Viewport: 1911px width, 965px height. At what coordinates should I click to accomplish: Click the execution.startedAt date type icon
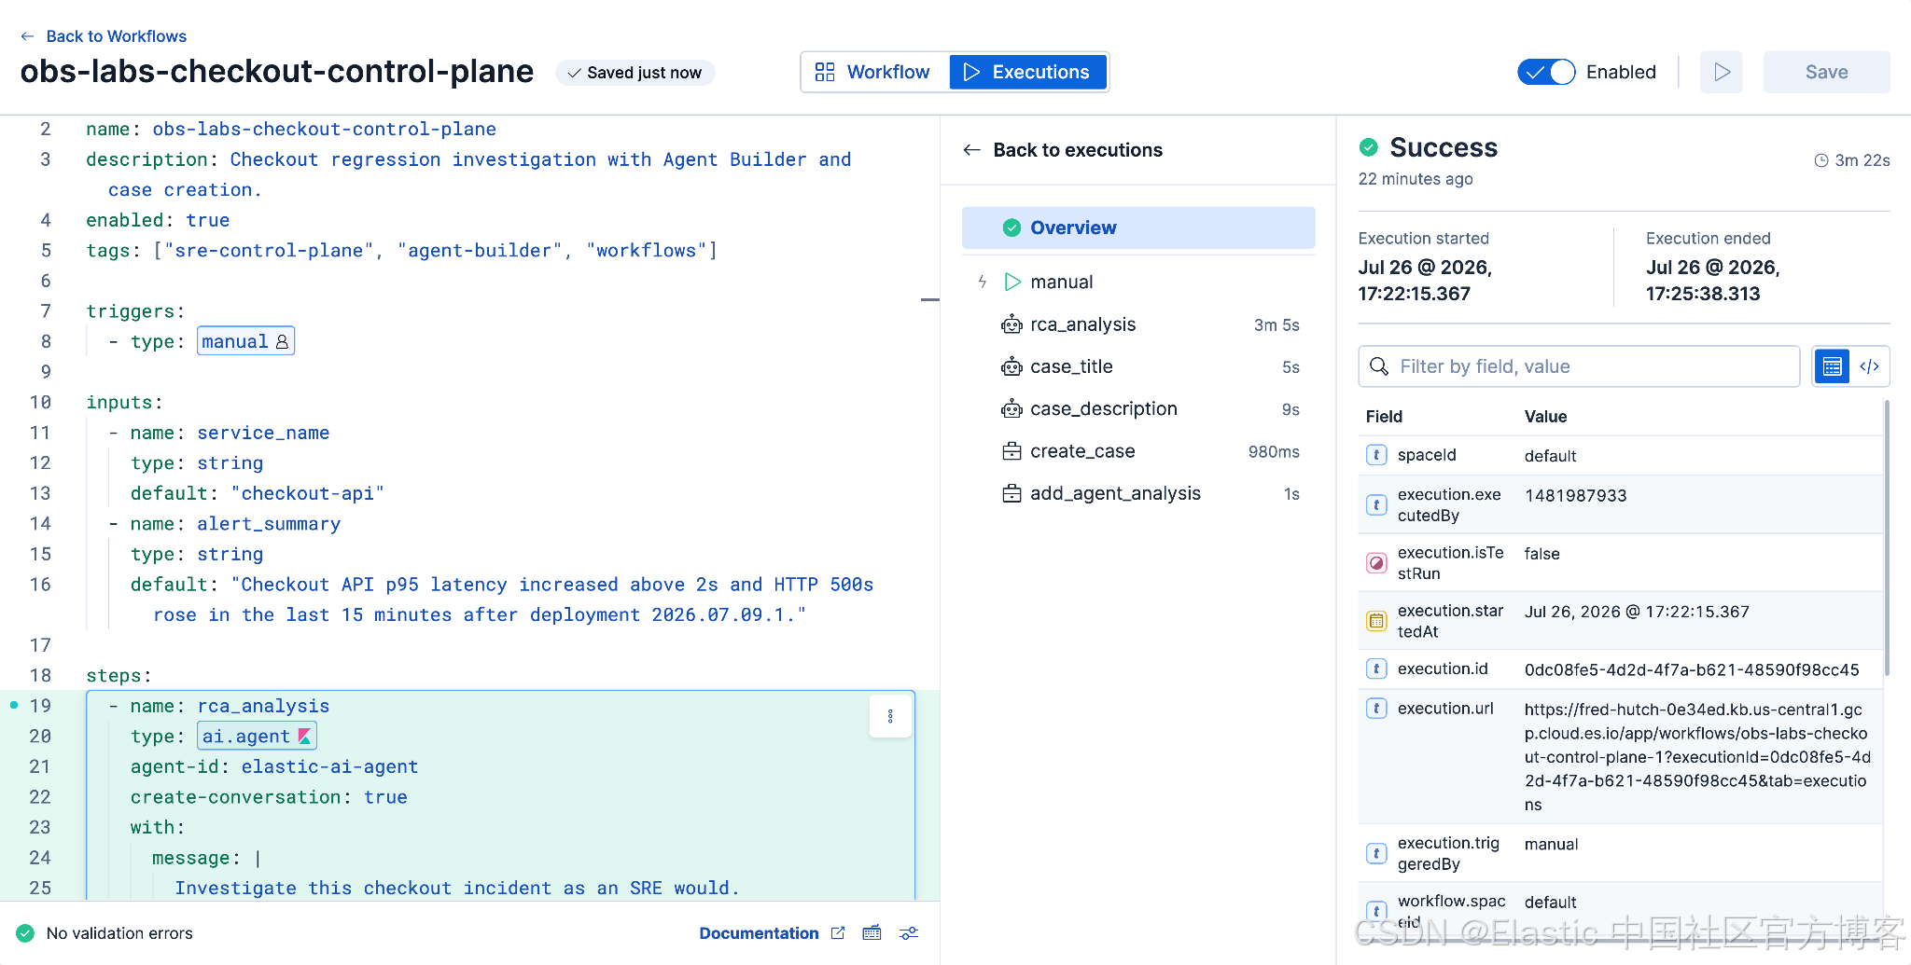(x=1376, y=621)
